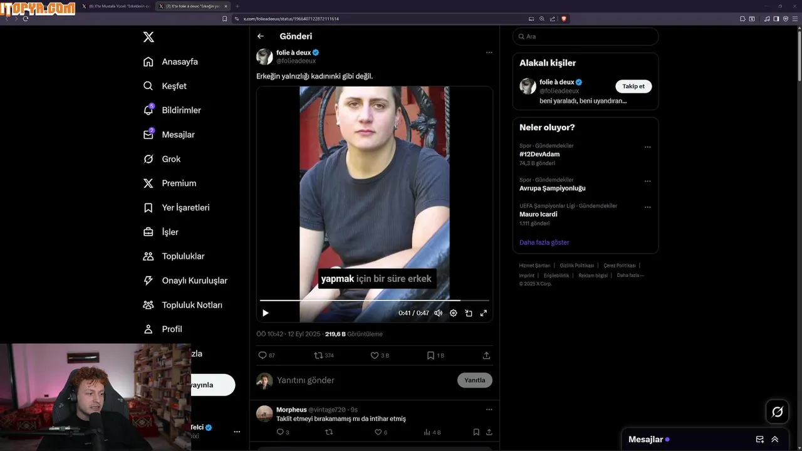Open Premium in the sidebar
This screenshot has height=451, width=802.
point(169,183)
